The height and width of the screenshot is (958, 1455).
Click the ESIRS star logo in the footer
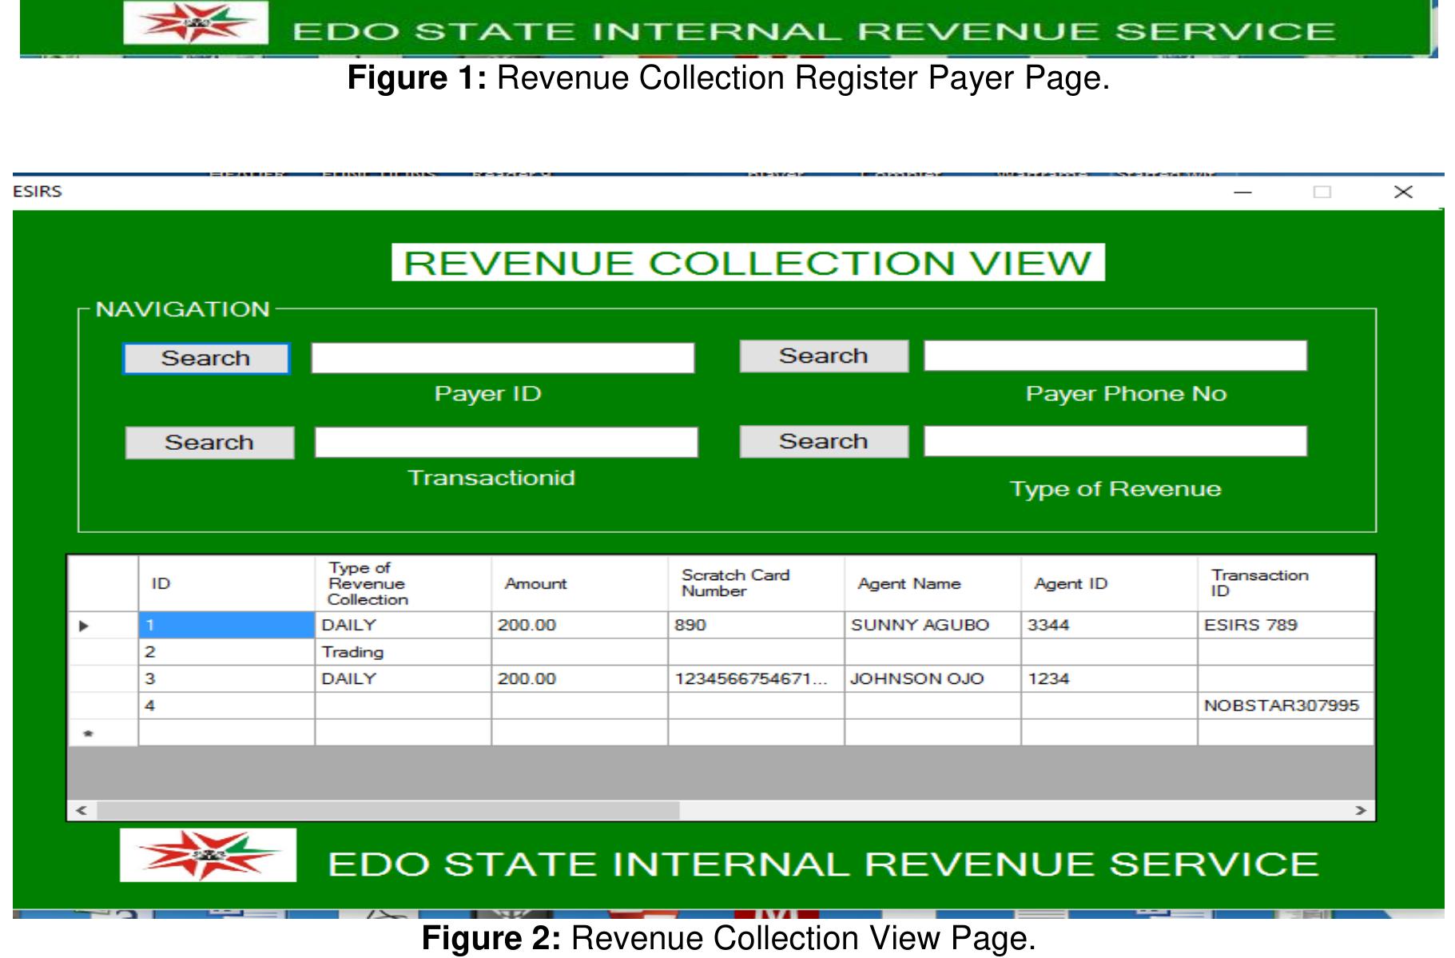coord(208,855)
